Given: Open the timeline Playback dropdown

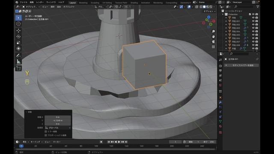Looking at the screenshot, I should (25, 142).
